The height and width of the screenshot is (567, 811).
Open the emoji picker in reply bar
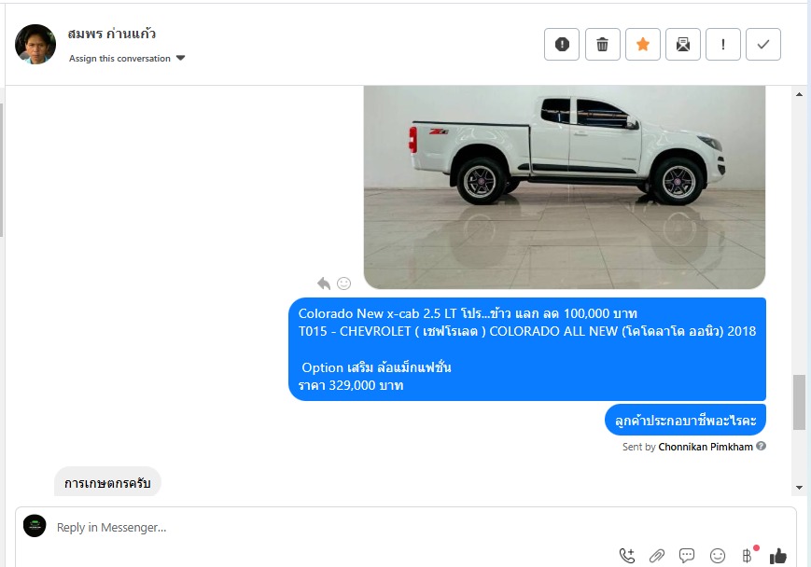pos(718,556)
